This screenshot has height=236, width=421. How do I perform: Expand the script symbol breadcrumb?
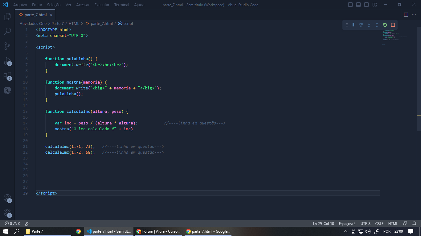coord(126,23)
